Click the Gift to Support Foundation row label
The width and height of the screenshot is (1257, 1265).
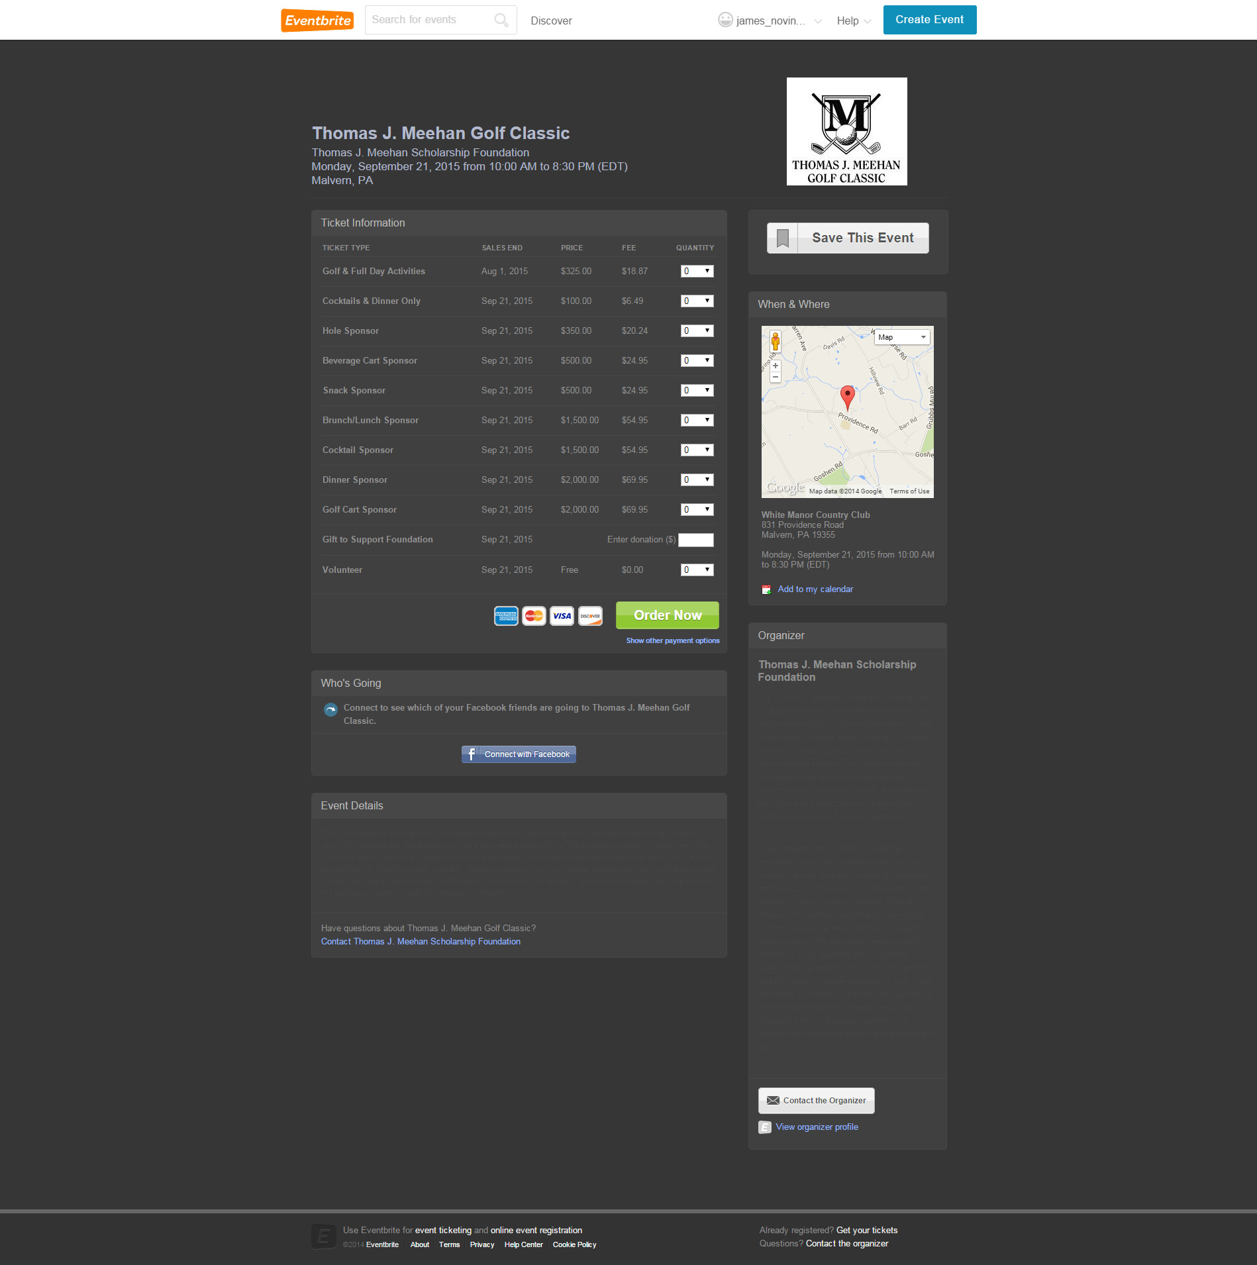tap(377, 540)
